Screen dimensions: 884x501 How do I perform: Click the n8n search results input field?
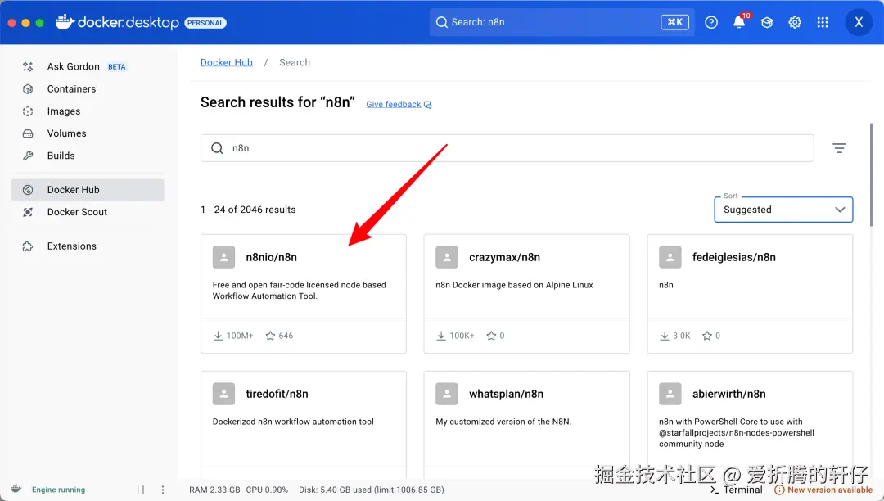coord(507,148)
